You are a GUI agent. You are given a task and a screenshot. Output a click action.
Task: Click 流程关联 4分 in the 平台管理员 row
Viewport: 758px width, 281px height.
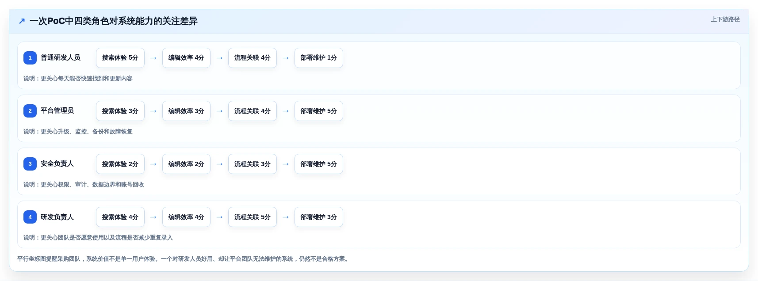[x=253, y=111]
